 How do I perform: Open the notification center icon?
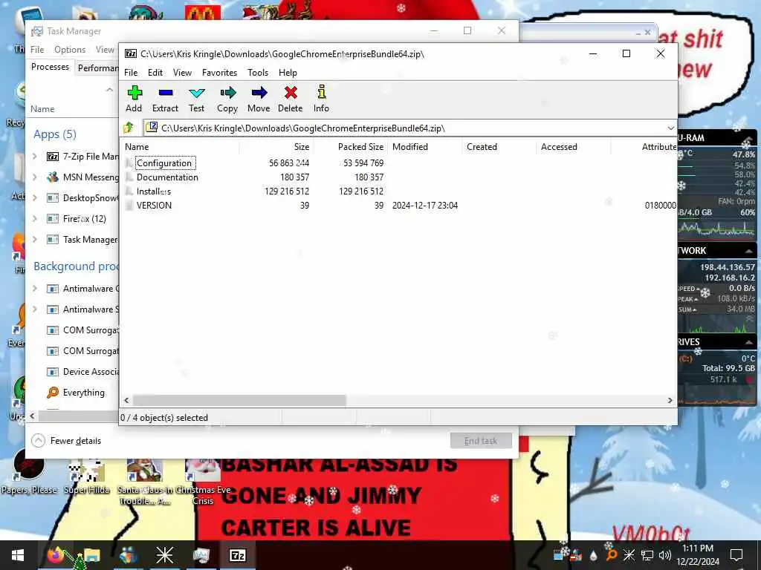pyautogui.click(x=736, y=555)
